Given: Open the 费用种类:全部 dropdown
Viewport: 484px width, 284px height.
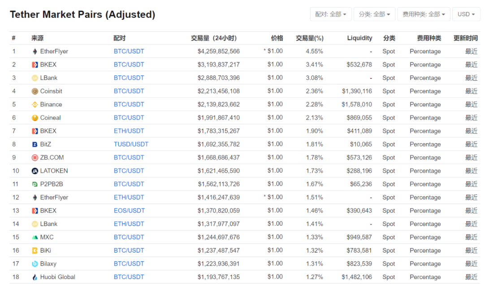Looking at the screenshot, I should (x=423, y=14).
